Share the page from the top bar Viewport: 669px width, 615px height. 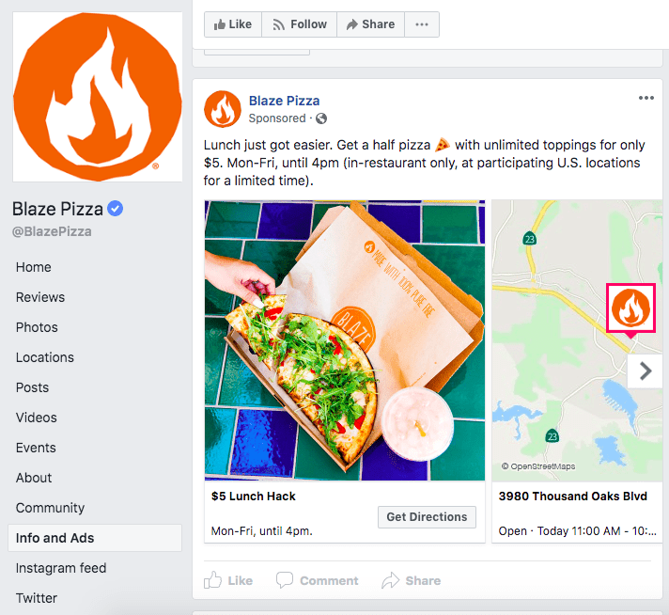point(371,24)
